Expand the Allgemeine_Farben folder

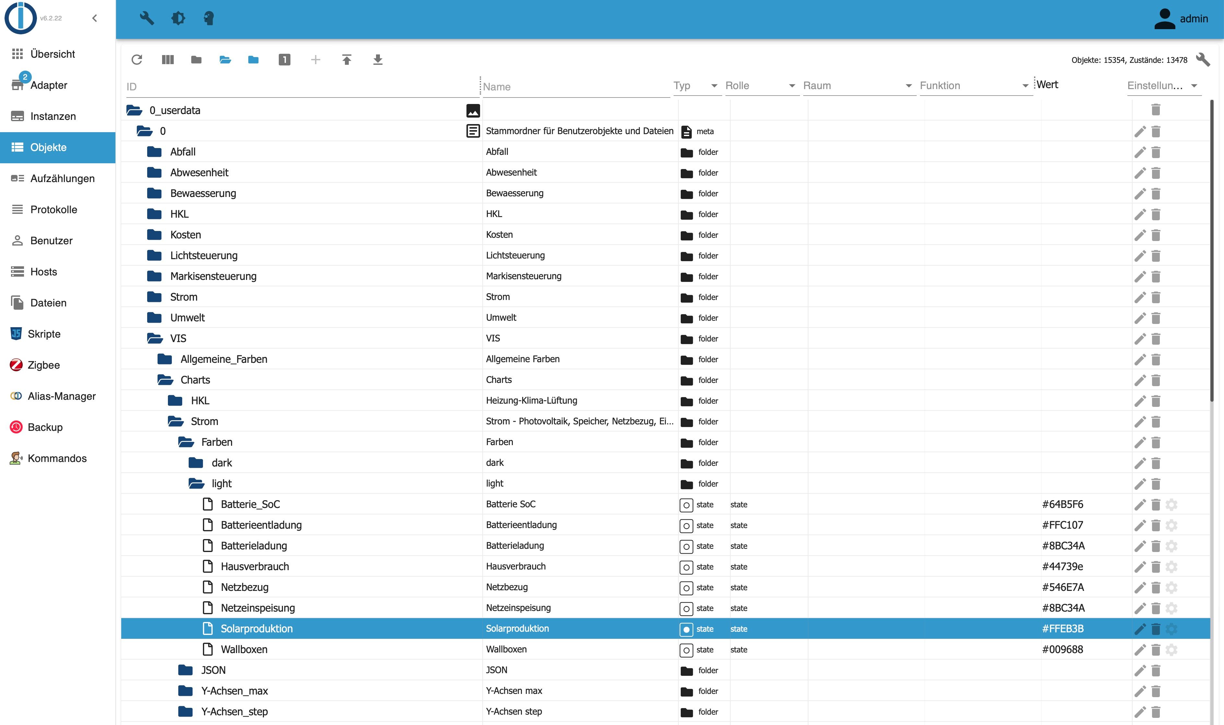165,359
